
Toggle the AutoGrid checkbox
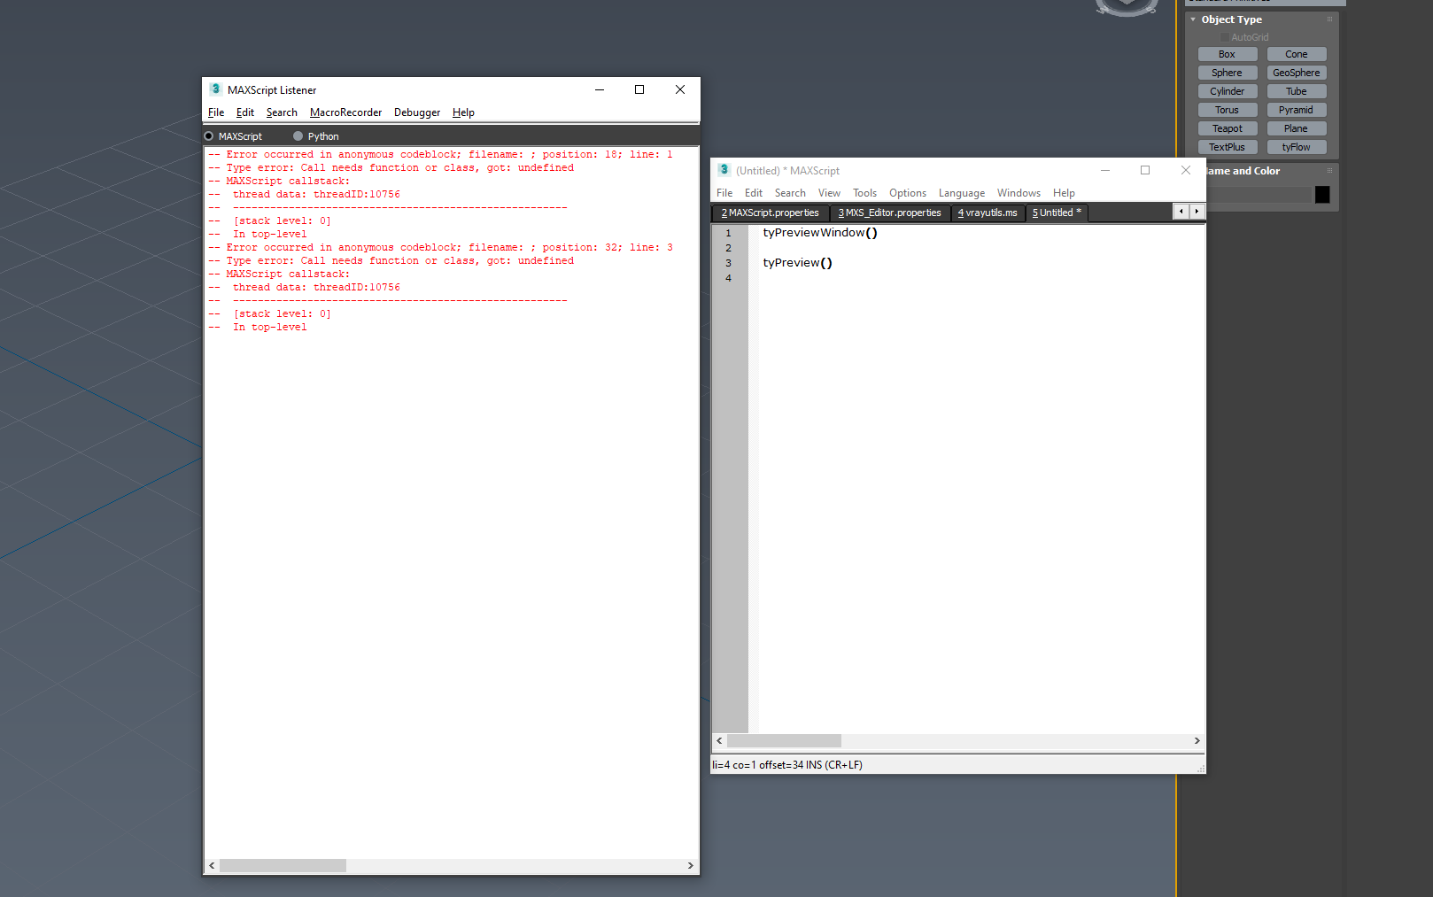[1225, 37]
